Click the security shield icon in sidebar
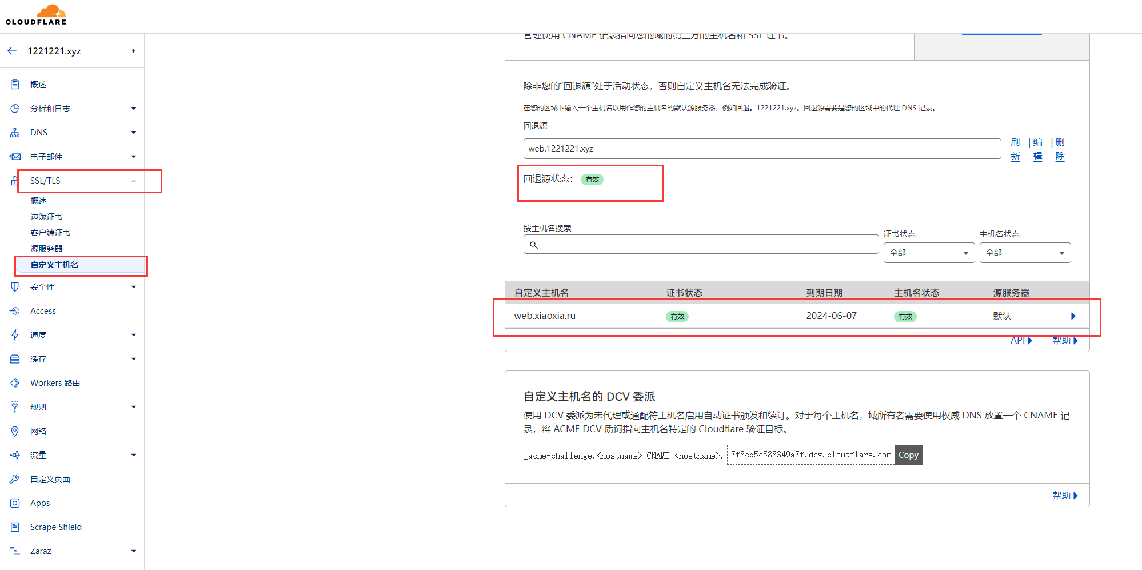Image resolution: width=1142 pixels, height=570 pixels. pos(15,287)
